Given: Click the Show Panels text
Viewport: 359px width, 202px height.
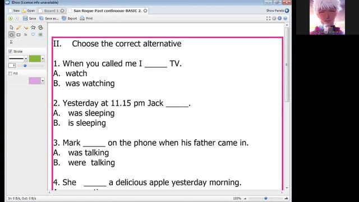Looking at the screenshot, I should [275, 11].
